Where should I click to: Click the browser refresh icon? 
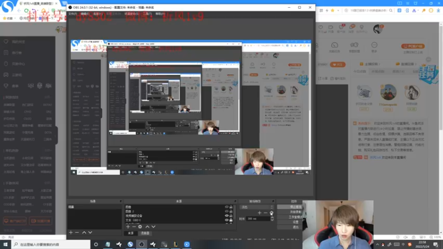26,11
